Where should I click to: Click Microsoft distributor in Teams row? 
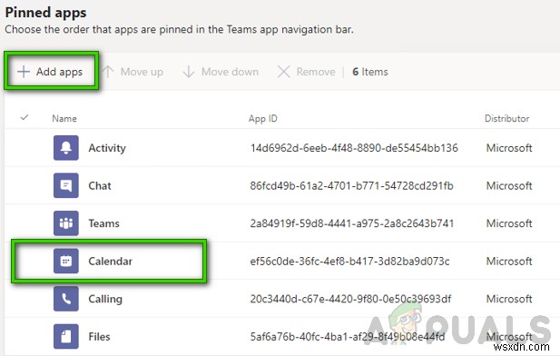509,223
